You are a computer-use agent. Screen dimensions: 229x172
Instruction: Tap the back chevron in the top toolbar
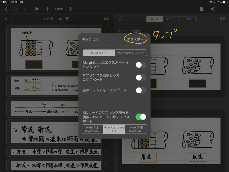7,9
